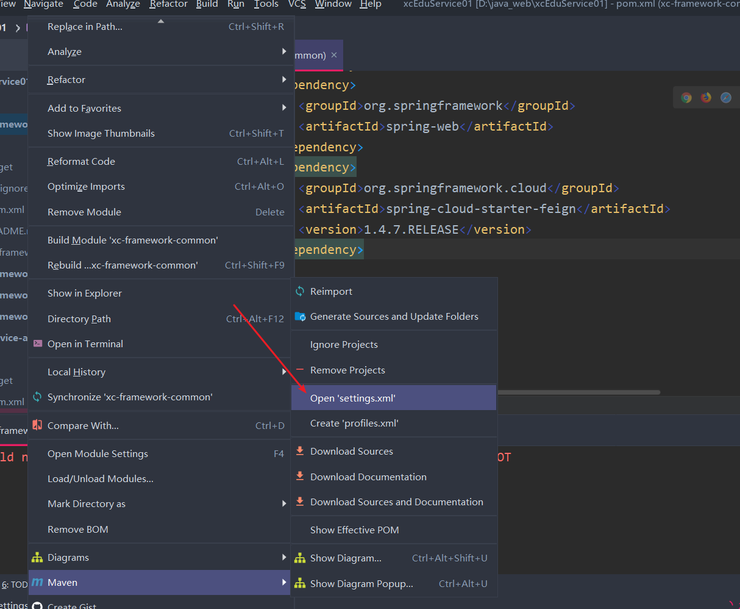Open the Build menu in the menu bar

(x=207, y=5)
